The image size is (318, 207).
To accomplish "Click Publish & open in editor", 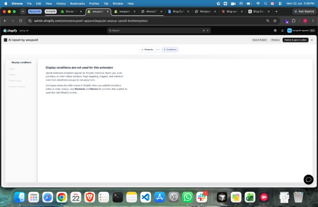I will tap(295, 40).
